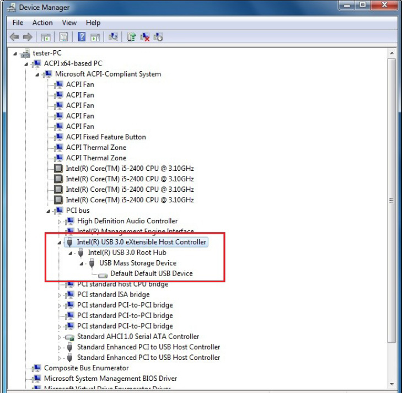Viewport: 403px width, 393px height.
Task: Open the Properties toolbar icon
Action: tap(63, 37)
